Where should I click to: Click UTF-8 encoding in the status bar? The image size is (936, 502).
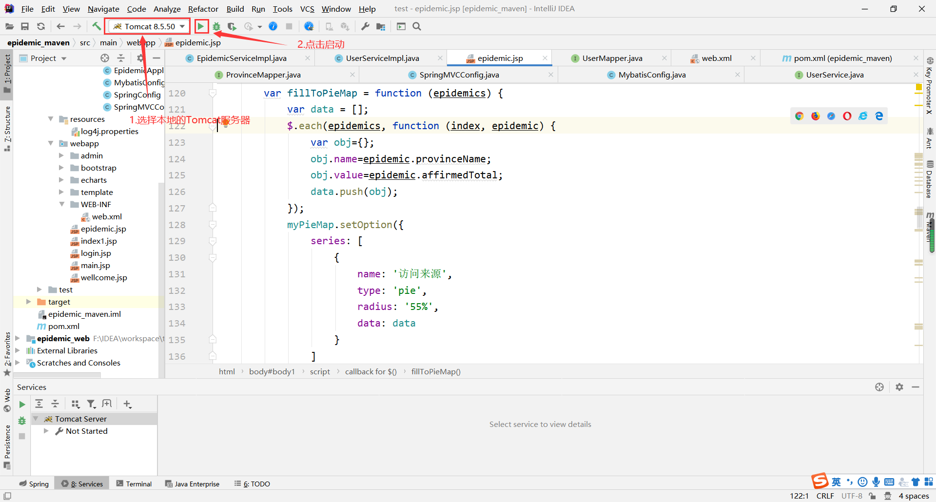coord(852,496)
